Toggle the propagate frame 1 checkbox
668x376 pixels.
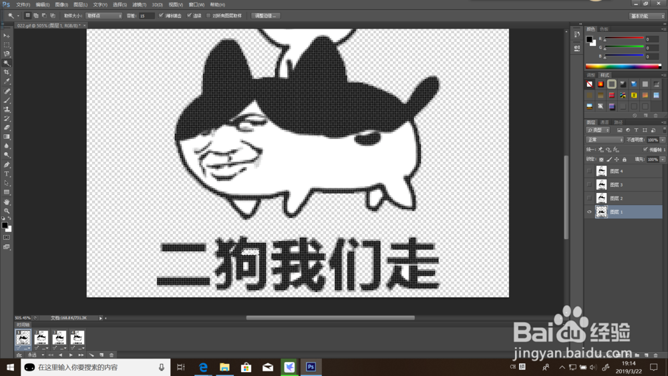645,150
